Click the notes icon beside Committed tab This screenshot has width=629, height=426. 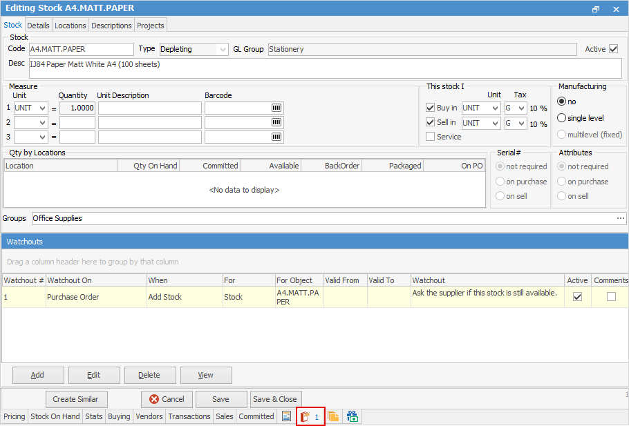(286, 416)
